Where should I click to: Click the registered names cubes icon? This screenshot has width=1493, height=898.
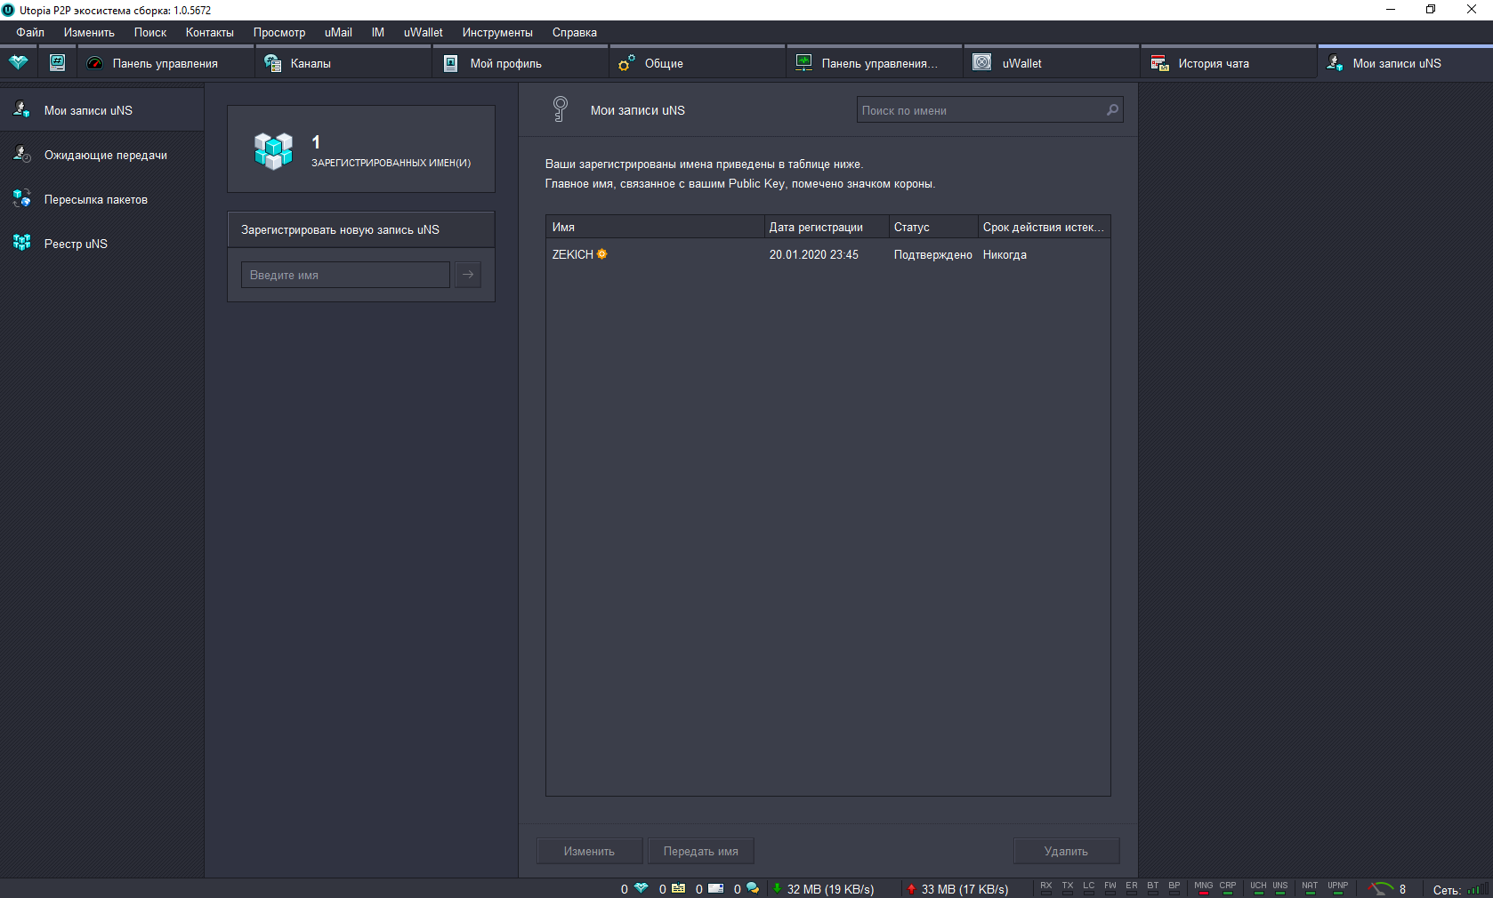pyautogui.click(x=273, y=150)
